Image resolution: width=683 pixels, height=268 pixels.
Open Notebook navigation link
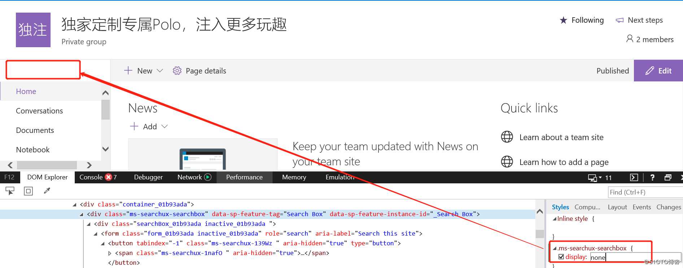tap(33, 150)
